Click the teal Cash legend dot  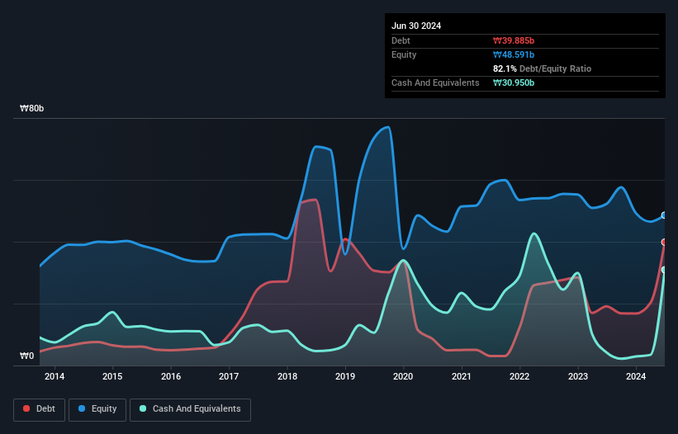tap(143, 408)
